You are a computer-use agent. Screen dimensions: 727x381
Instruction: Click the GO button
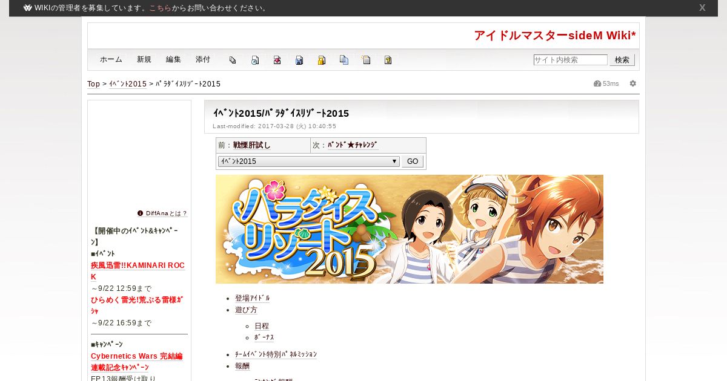pos(413,161)
